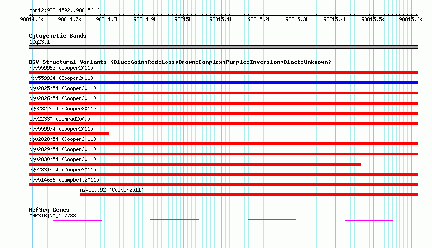Click the DGV Structural Variants track title
The height and width of the screenshot is (248, 432).
[x=180, y=62]
